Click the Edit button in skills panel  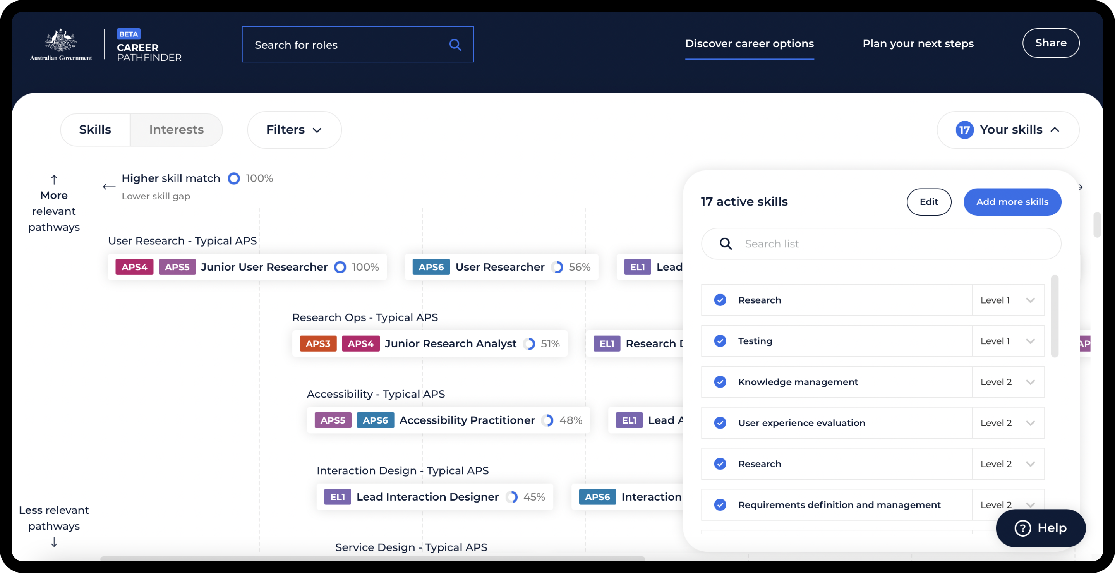[x=928, y=202]
